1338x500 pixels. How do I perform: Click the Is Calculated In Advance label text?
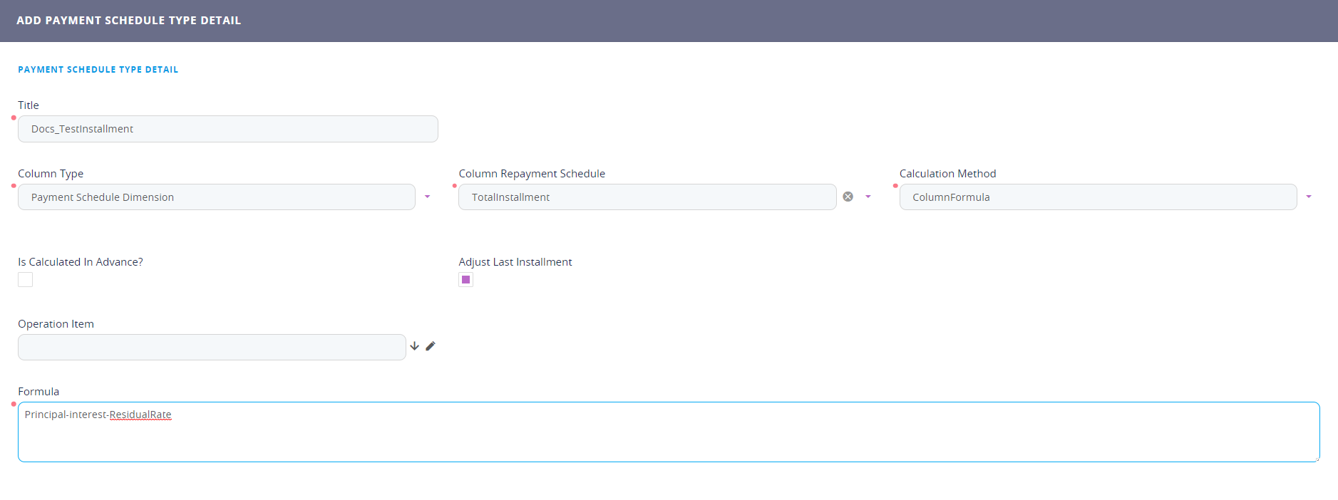(x=81, y=262)
